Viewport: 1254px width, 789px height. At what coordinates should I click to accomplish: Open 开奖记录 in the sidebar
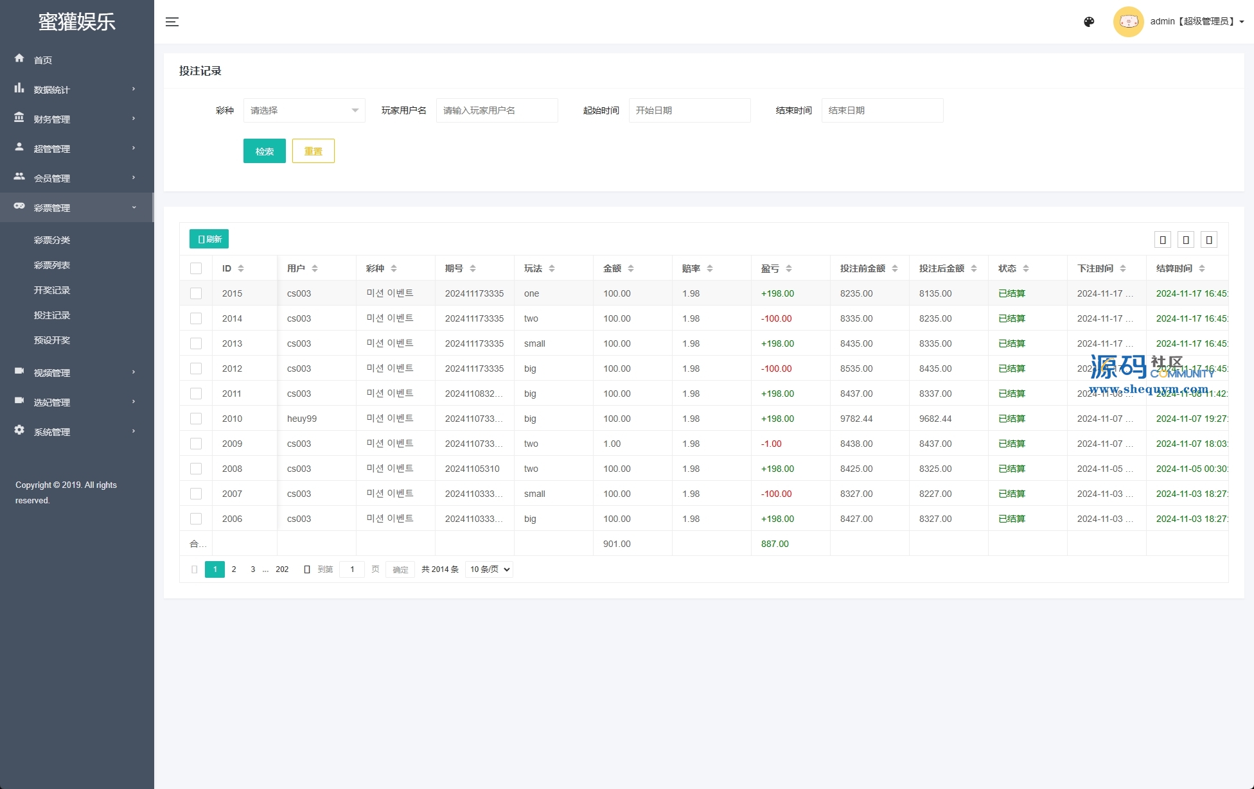(x=52, y=290)
